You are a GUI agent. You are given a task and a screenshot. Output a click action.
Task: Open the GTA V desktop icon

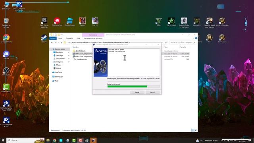click(158, 21)
